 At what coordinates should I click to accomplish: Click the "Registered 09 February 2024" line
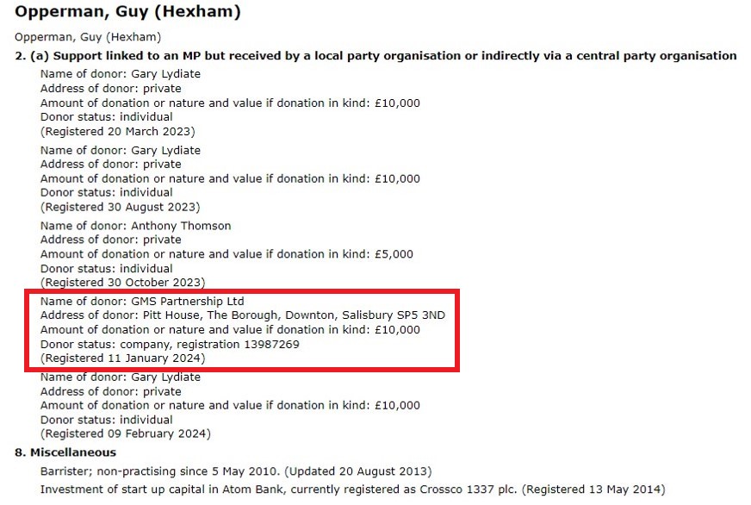(125, 433)
